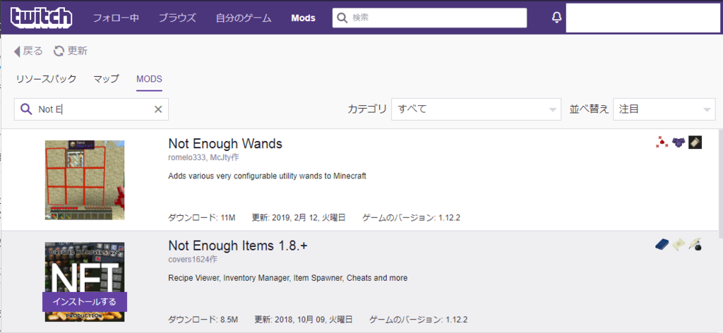Open the フォロー中 menu
The image size is (723, 333).
(x=116, y=18)
